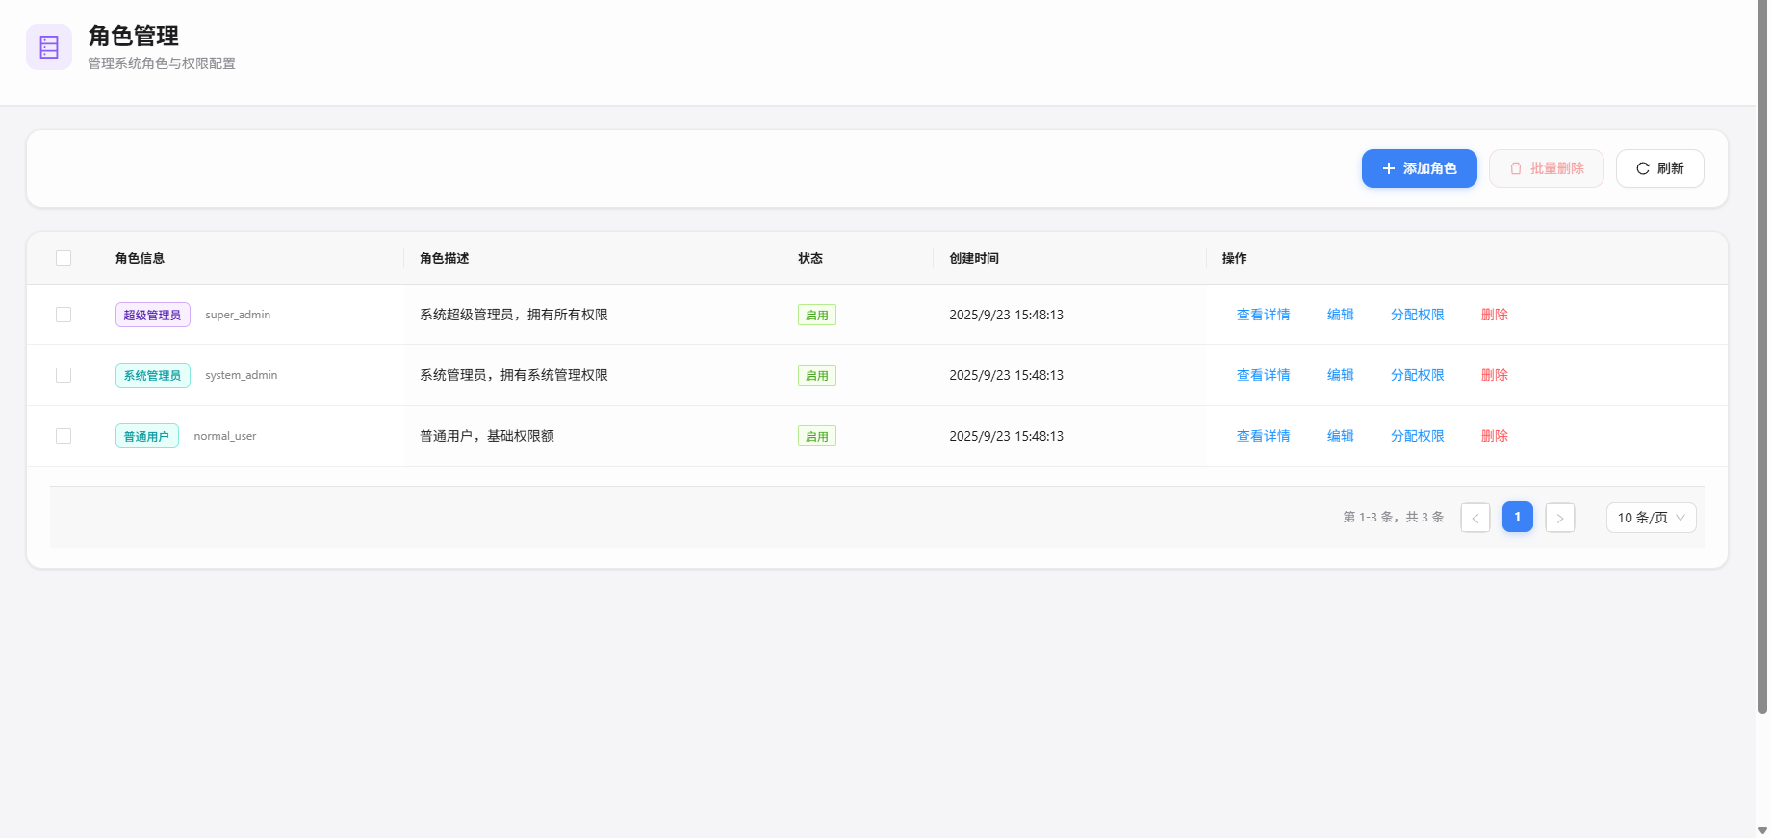1770x838 pixels.
Task: Select page 1 in pagination
Action: click(x=1518, y=517)
